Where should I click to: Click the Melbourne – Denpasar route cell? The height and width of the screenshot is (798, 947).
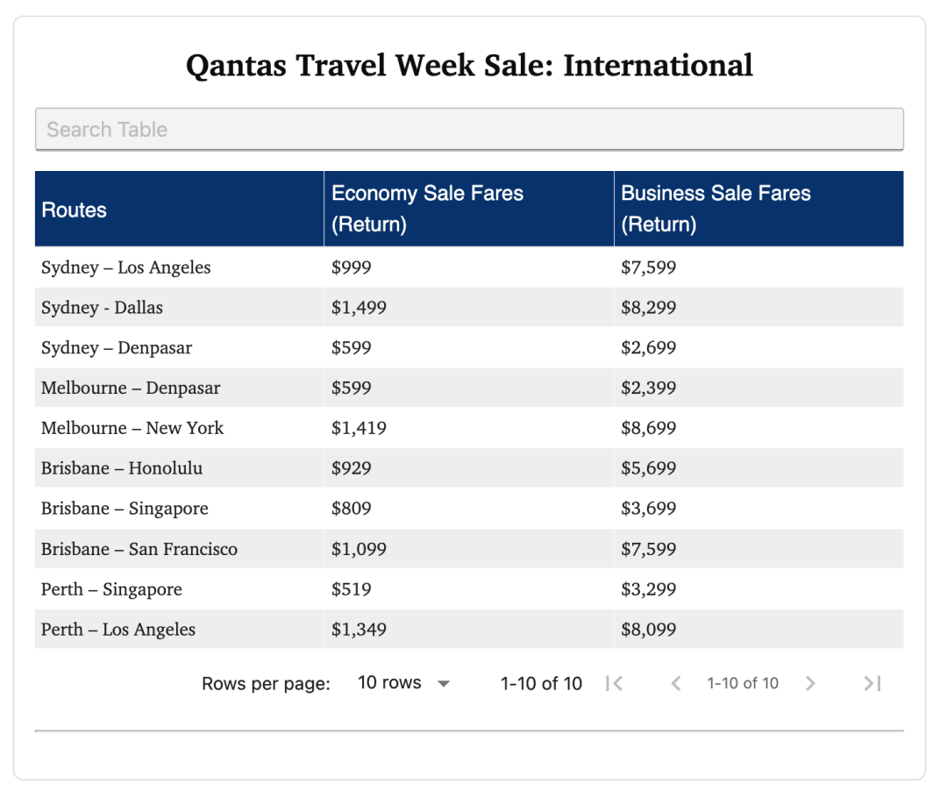[x=131, y=388]
